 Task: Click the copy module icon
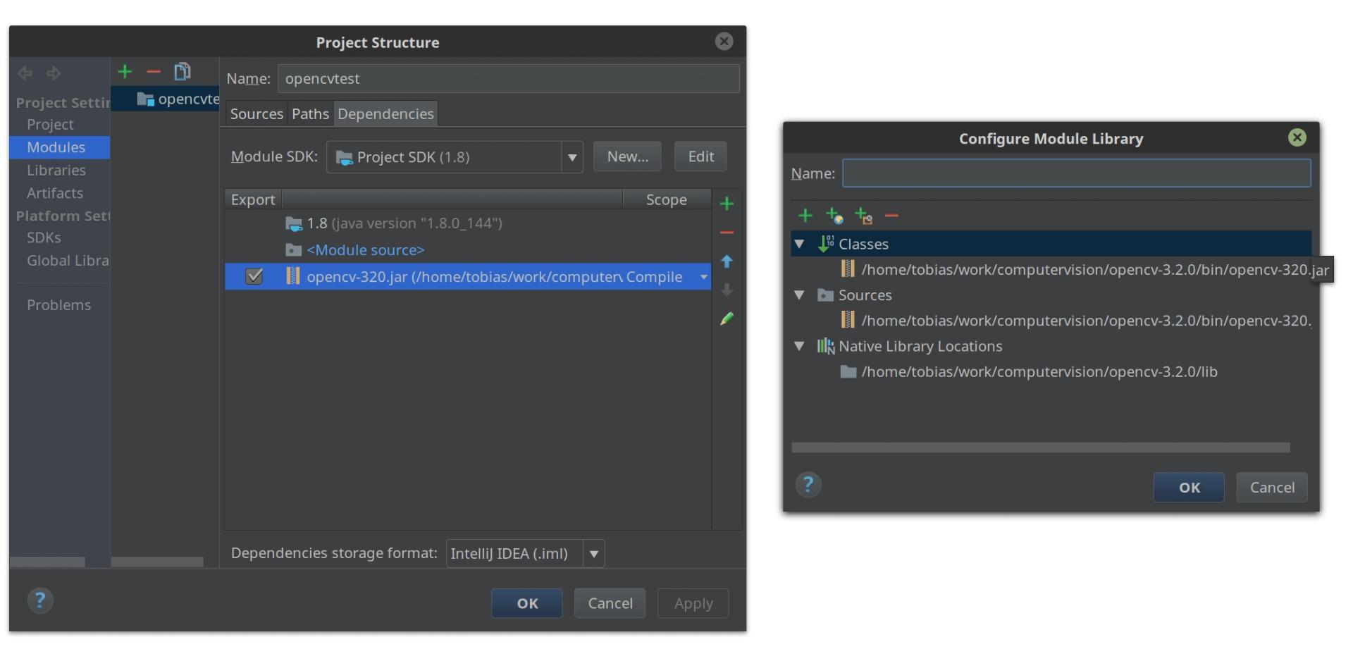click(x=183, y=72)
